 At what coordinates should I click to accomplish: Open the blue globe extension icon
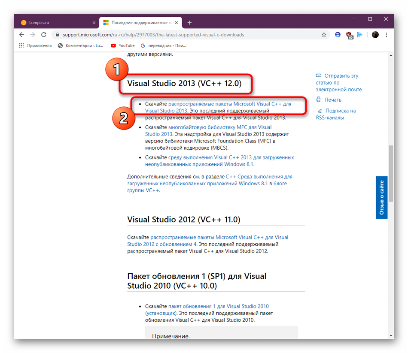tap(338, 35)
